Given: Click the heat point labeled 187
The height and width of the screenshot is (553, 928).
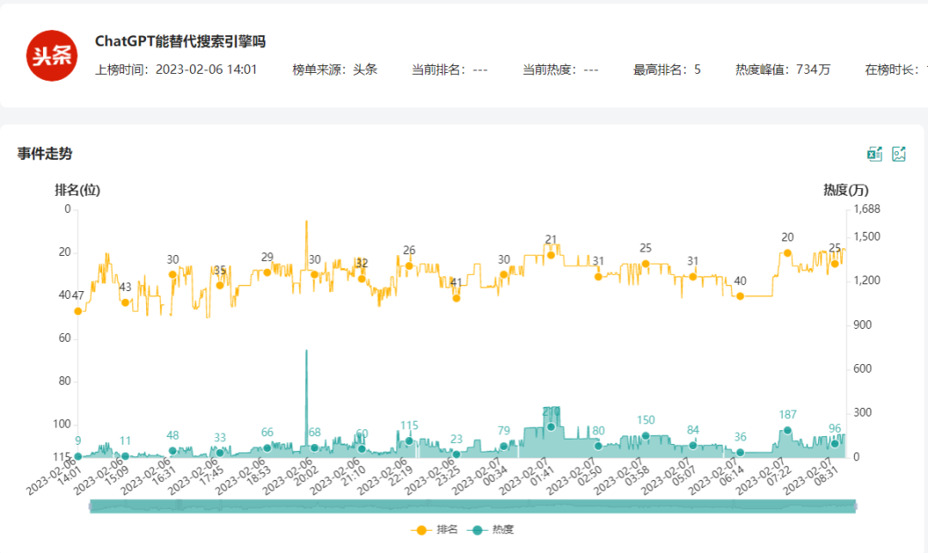Looking at the screenshot, I should point(787,430).
